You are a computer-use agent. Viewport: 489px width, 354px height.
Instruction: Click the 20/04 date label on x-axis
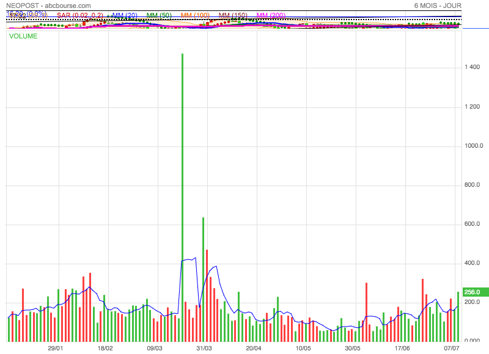253,349
